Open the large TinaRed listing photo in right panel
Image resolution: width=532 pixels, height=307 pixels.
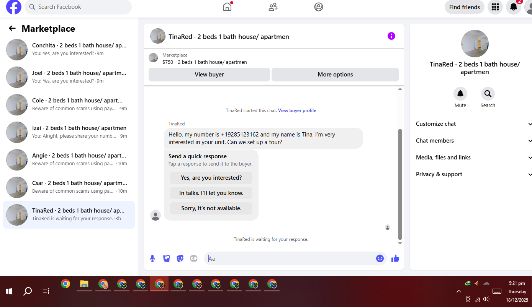475,44
